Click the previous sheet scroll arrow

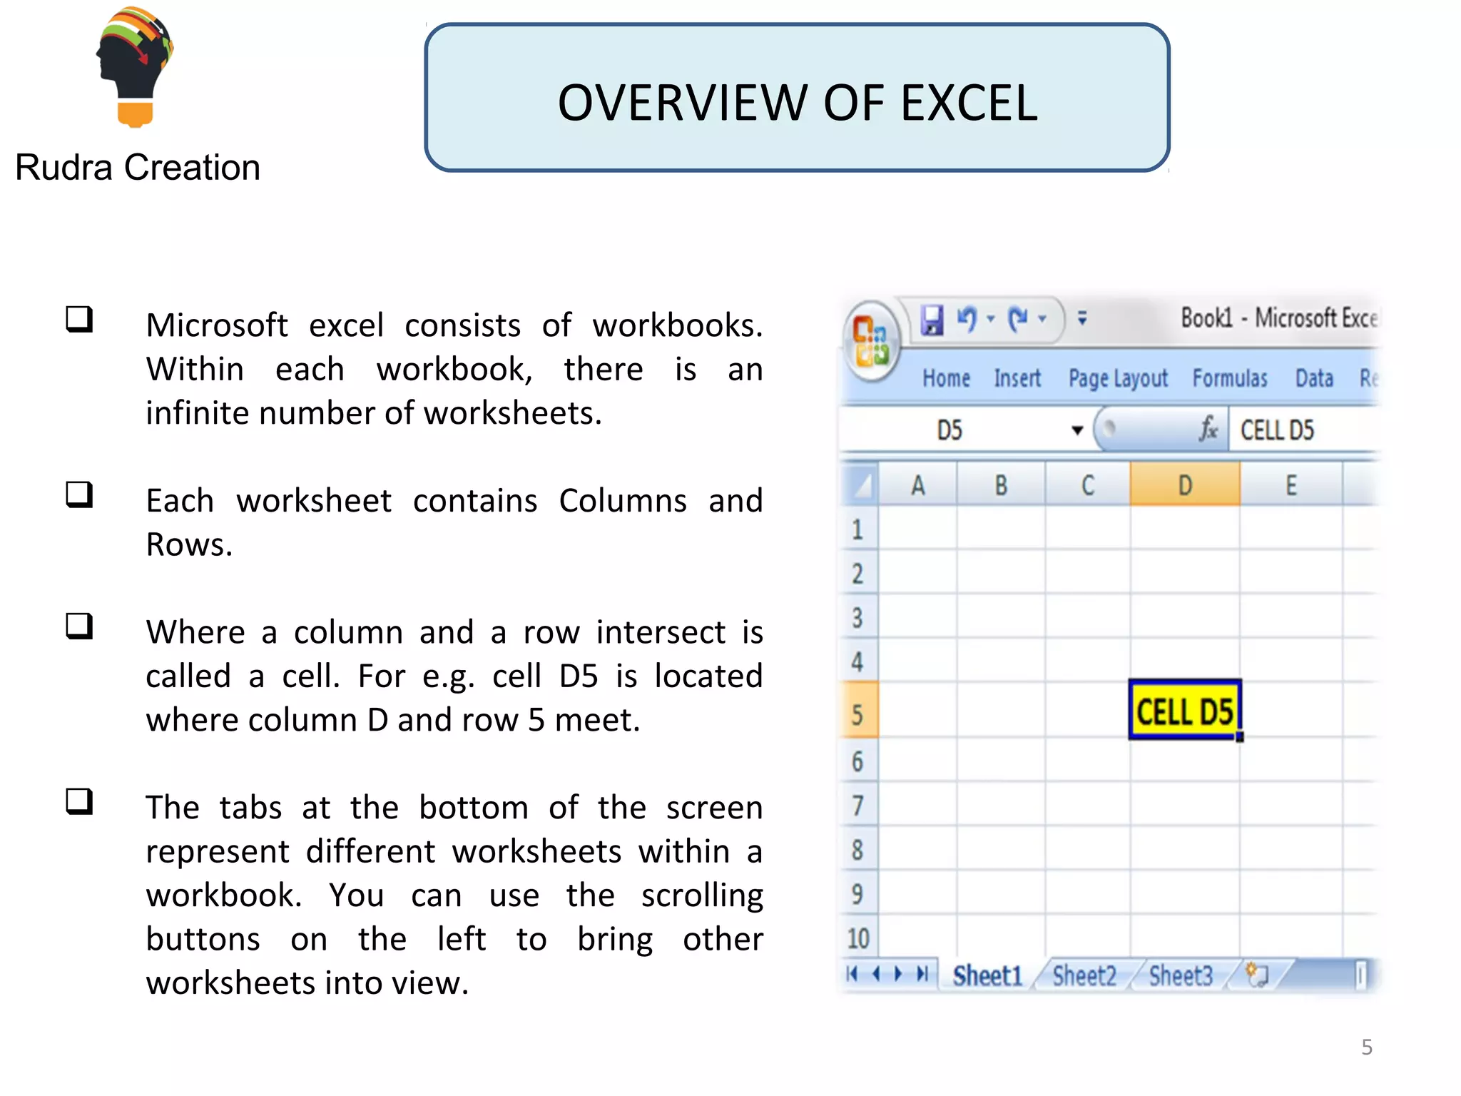(x=876, y=974)
